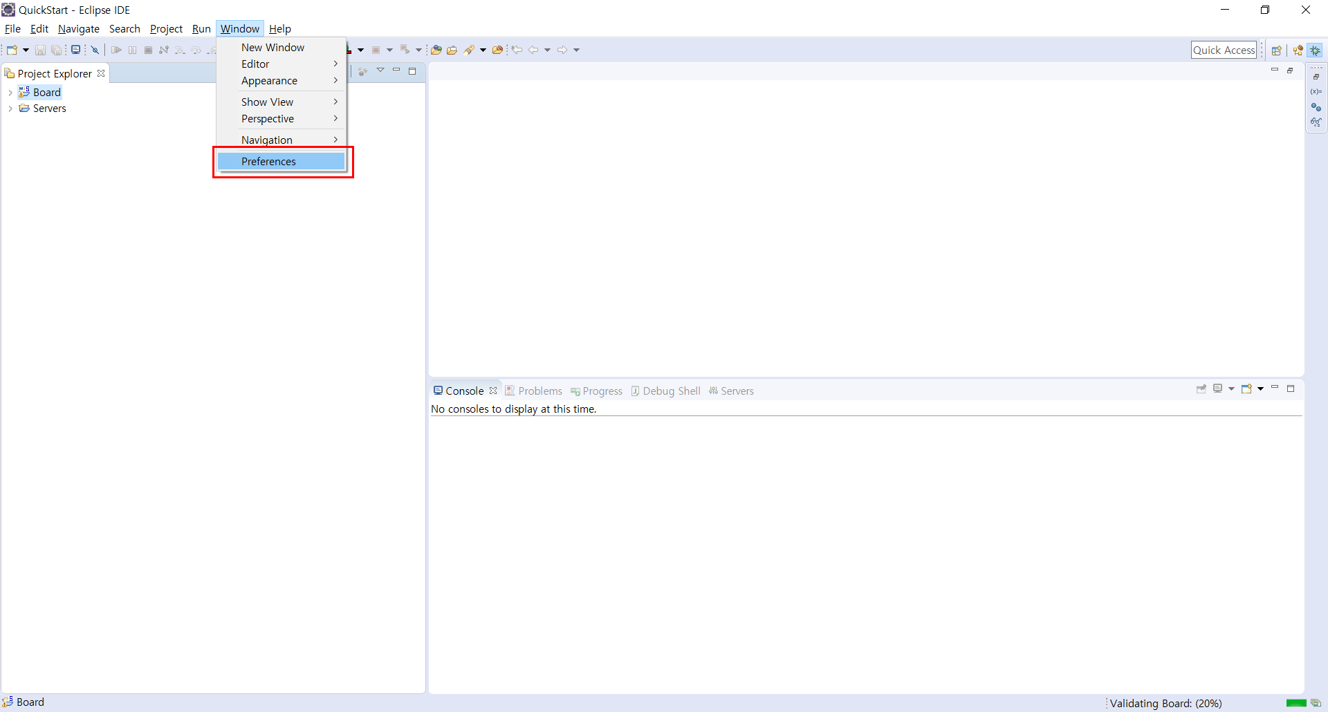
Task: Click the Open Console icon
Action: tap(1246, 389)
